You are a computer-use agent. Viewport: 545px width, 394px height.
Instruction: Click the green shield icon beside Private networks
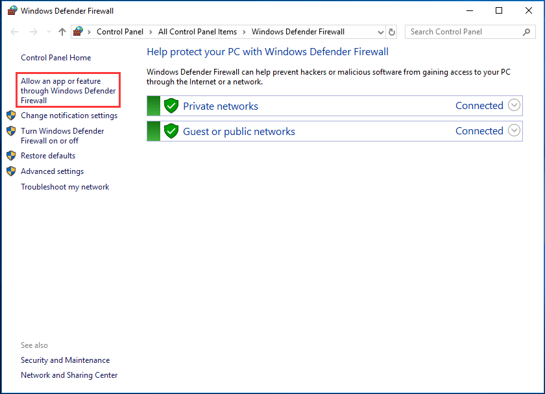pos(170,105)
